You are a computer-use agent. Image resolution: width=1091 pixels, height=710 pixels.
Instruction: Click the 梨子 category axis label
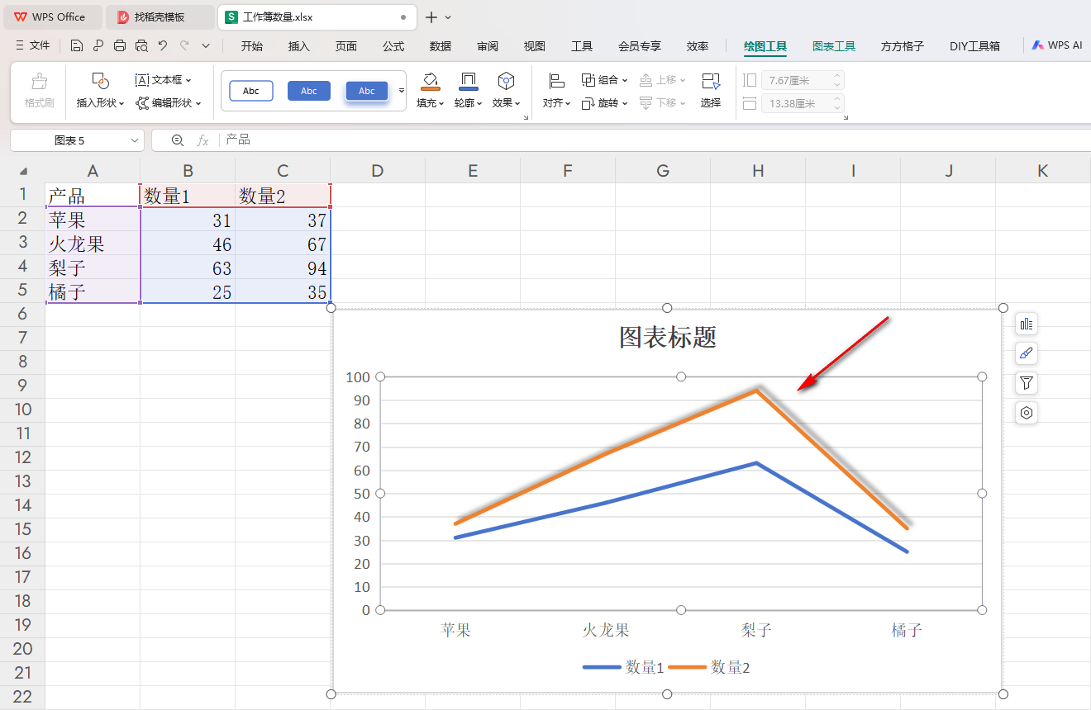click(756, 630)
